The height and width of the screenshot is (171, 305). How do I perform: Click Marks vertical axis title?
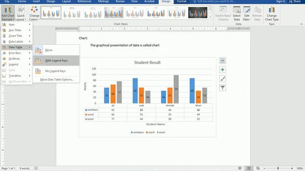85,86
